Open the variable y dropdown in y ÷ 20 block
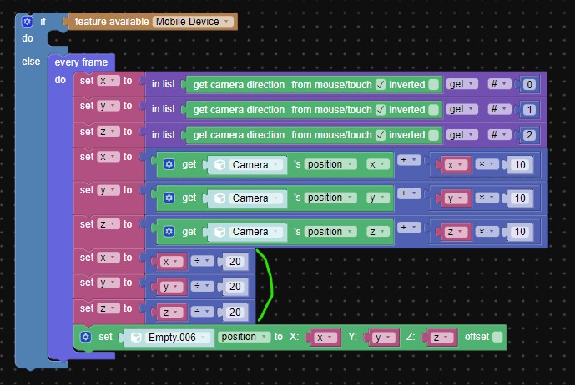This screenshot has height=385, width=575. click(x=171, y=287)
